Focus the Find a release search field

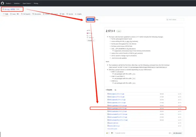click(175, 20)
